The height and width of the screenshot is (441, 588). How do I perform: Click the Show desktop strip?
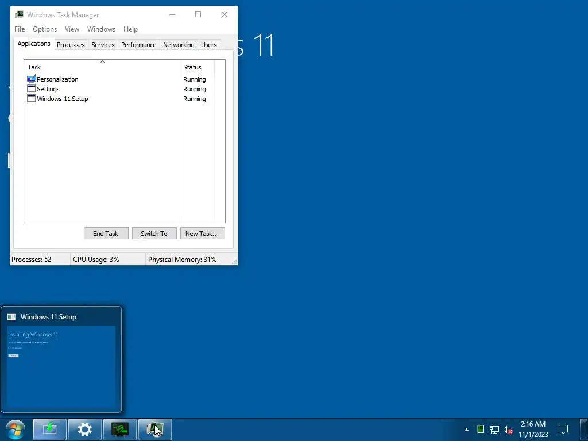[x=584, y=430]
